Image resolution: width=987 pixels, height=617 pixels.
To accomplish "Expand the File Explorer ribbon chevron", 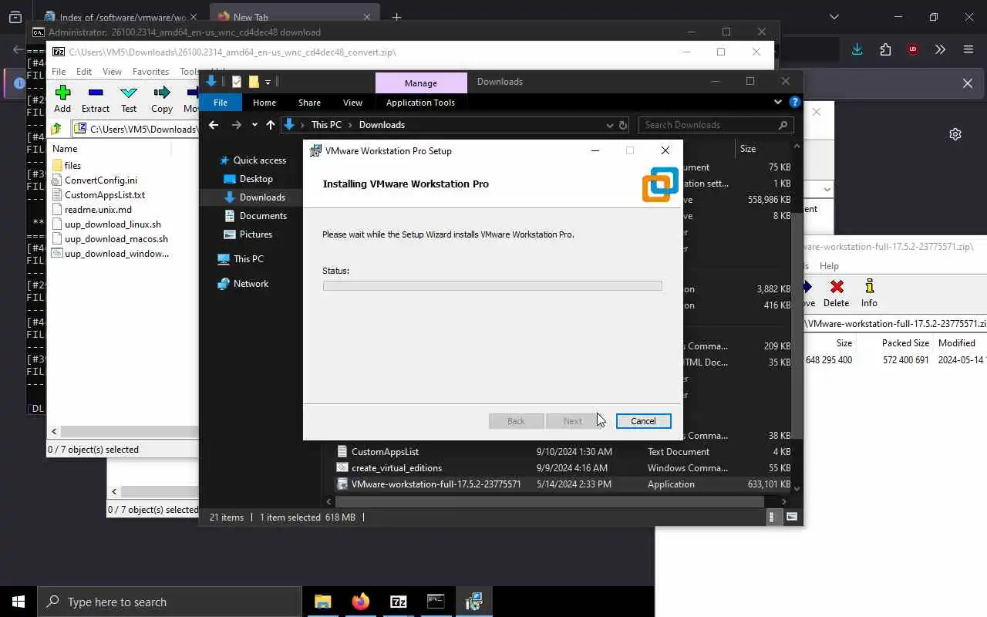I will (777, 102).
